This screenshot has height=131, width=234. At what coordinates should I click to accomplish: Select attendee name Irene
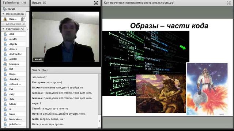(12, 114)
